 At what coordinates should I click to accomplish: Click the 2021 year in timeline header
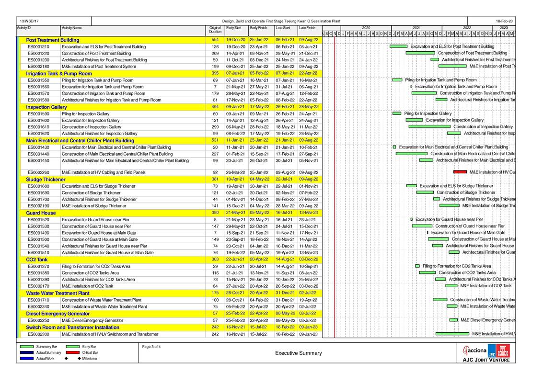[416, 28]
